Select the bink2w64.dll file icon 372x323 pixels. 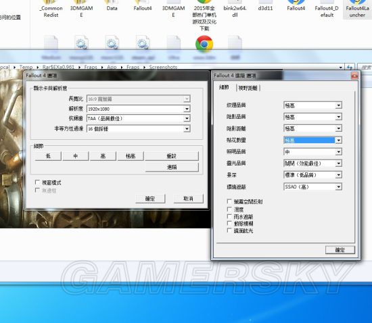235,9
